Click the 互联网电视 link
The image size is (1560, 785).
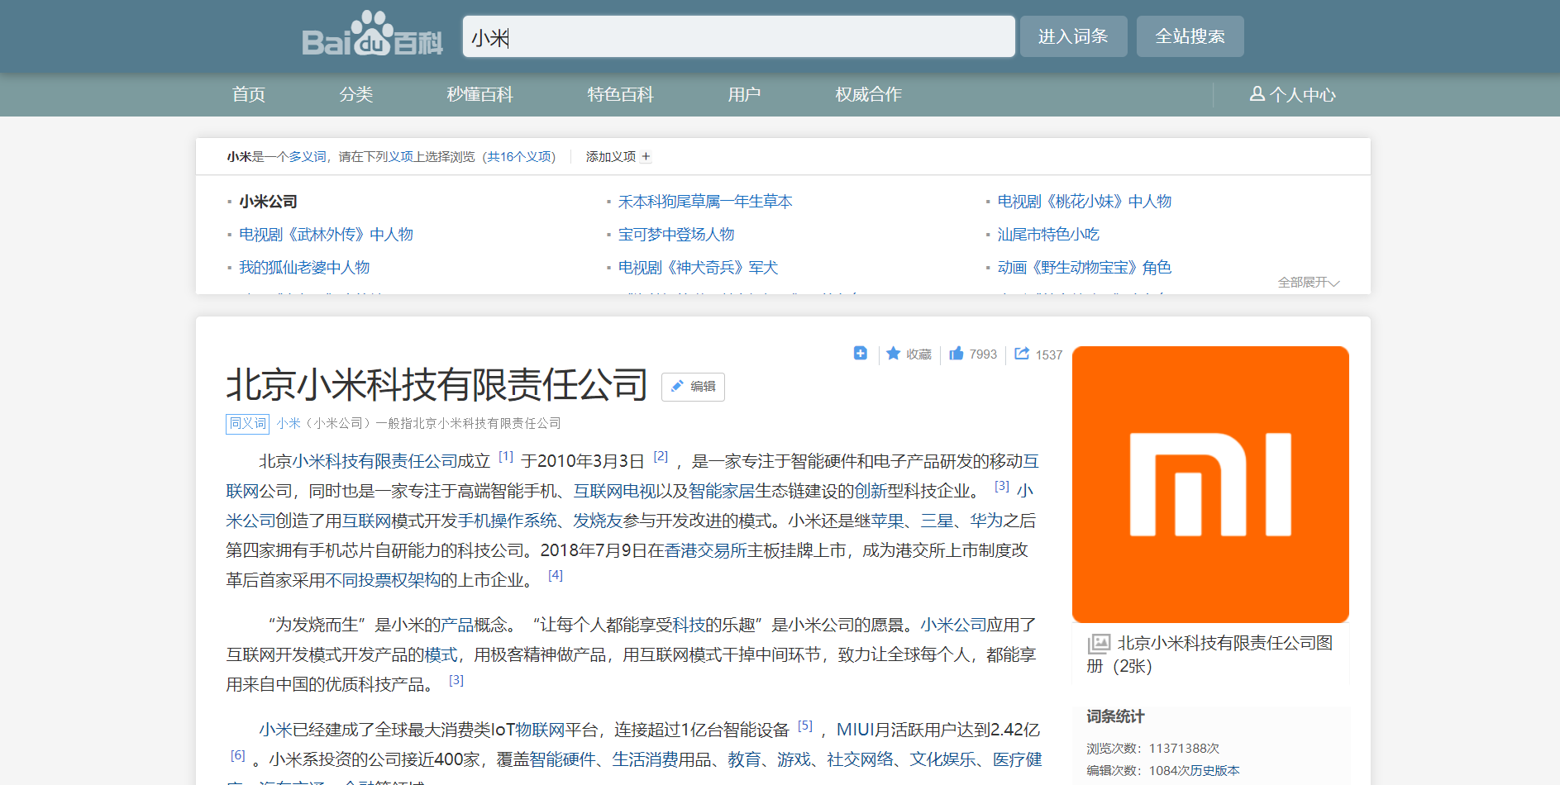tap(614, 491)
